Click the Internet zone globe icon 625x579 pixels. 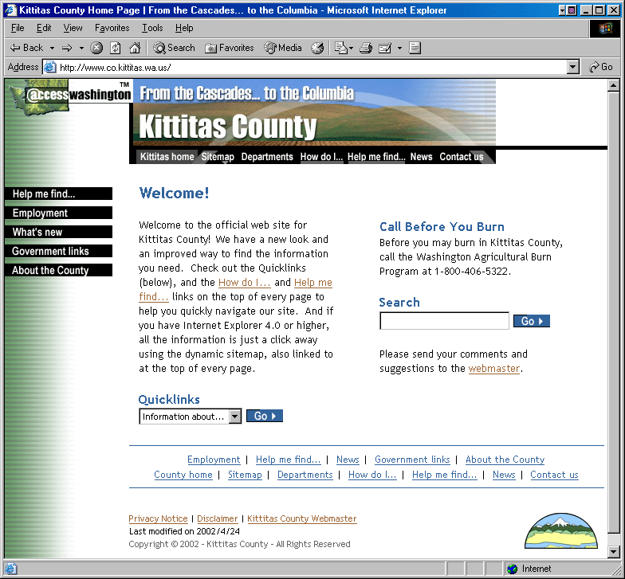click(512, 569)
